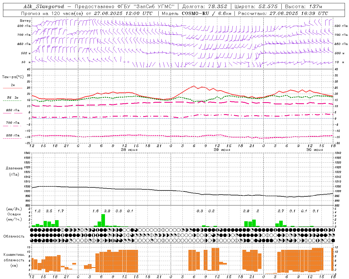Click the precipitation value '3.8'
The height and width of the screenshot is (279, 349).
(107, 211)
